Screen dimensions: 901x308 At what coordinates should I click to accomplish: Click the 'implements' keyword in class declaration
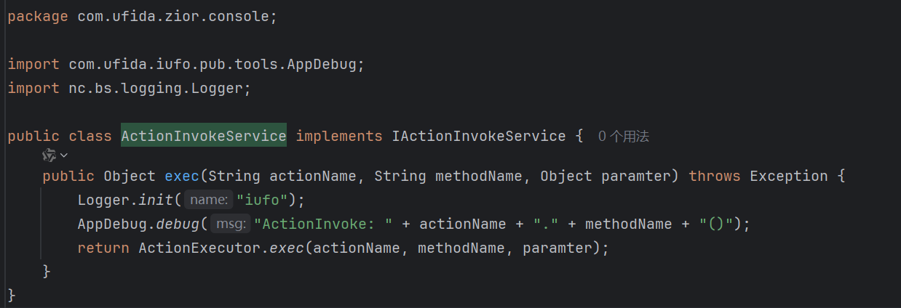pos(338,136)
